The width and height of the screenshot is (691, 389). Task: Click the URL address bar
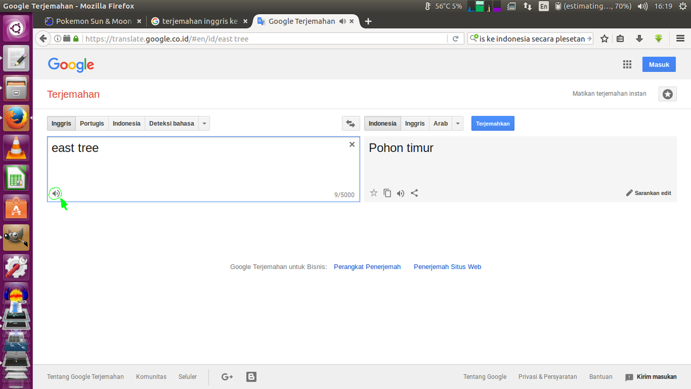pos(265,38)
